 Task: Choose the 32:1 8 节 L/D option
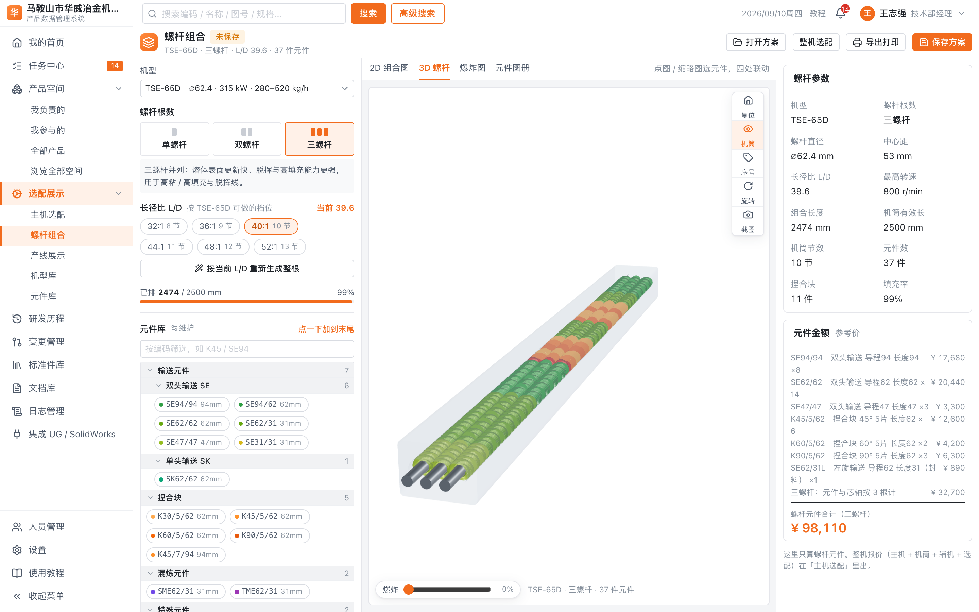tap(164, 226)
